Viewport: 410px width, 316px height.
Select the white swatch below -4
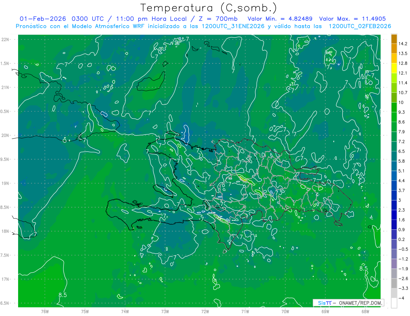pos(394,303)
